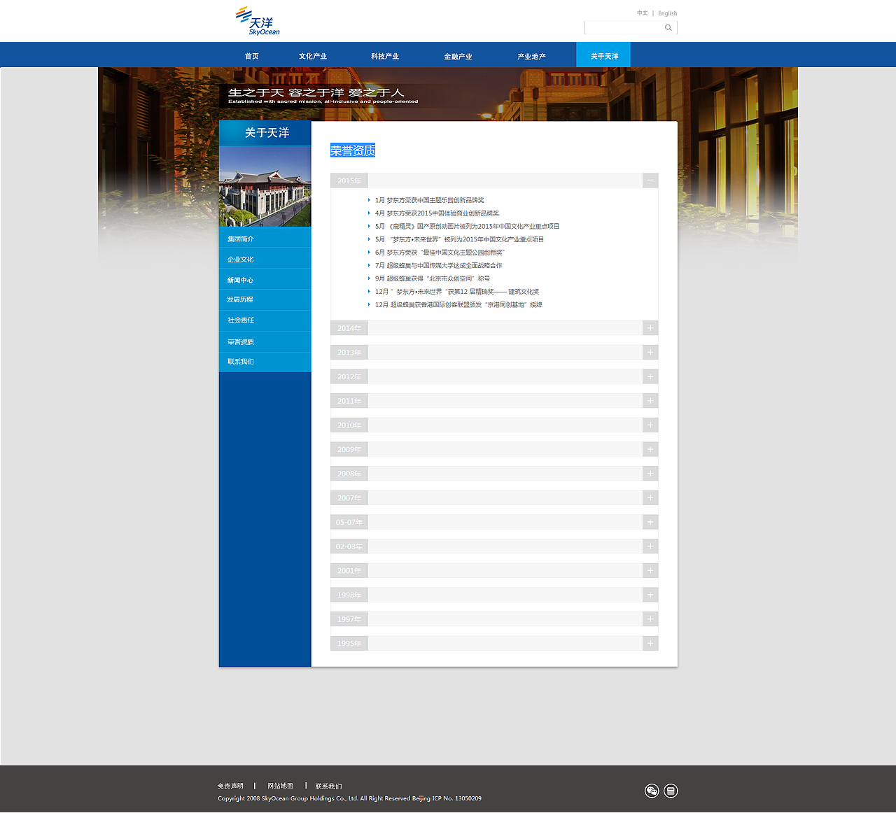Click the 12月 建筑文化奖 entry
Screen dimensions: 896x813
457,292
